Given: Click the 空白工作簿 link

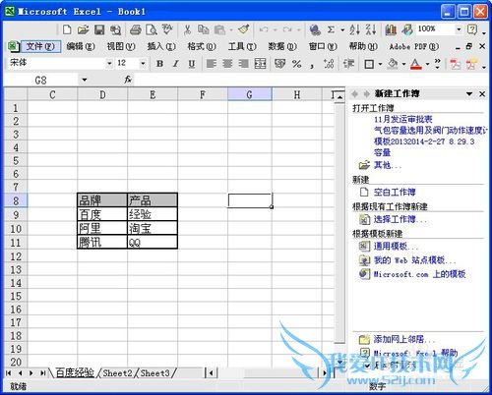Looking at the screenshot, I should coord(395,192).
